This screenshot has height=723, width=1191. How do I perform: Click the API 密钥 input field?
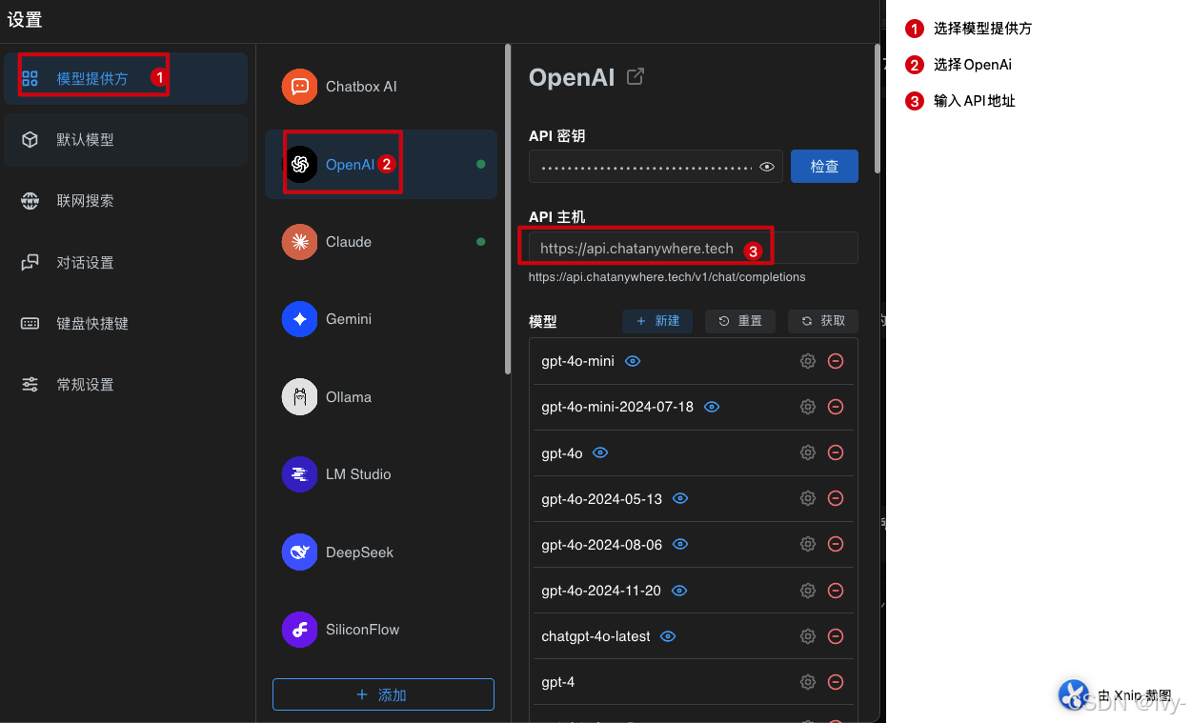[x=656, y=166]
